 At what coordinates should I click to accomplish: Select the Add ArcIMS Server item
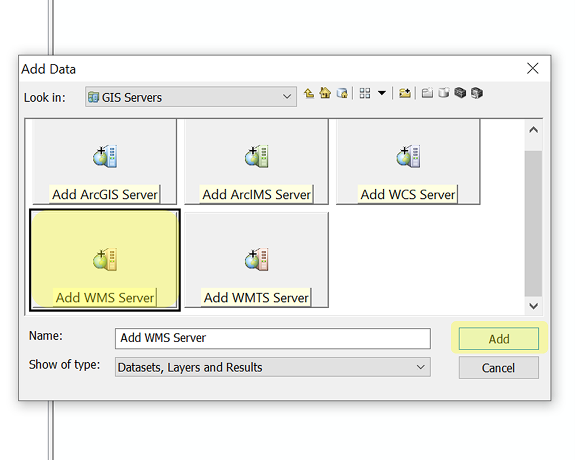point(256,162)
